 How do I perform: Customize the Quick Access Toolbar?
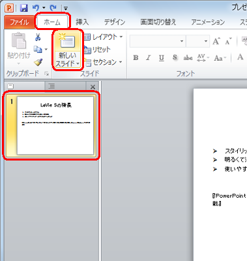(66, 8)
